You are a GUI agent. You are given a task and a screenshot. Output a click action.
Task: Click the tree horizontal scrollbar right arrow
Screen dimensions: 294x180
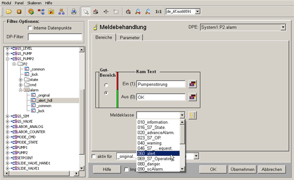(76, 173)
